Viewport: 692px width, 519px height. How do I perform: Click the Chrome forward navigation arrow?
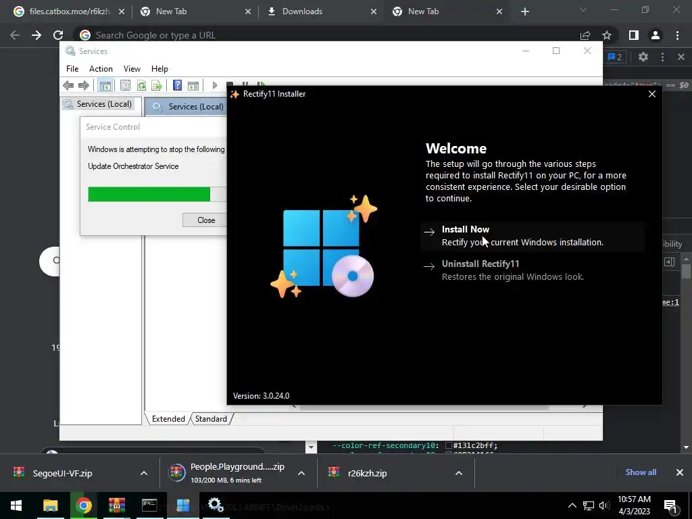[36, 35]
